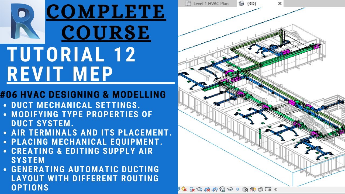This screenshot has width=345, height=194.
Task: Click 'MODIFYING TYPE PROPERTIES OF DUCT SYSTEM' bullet
Action: 82,119
